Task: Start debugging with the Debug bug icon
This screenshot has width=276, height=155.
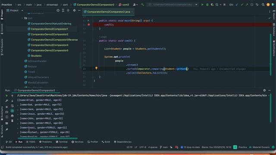Action: point(207,5)
